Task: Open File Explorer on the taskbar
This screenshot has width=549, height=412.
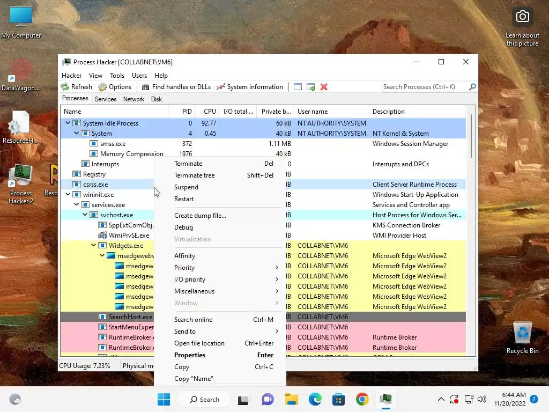Action: 291,399
